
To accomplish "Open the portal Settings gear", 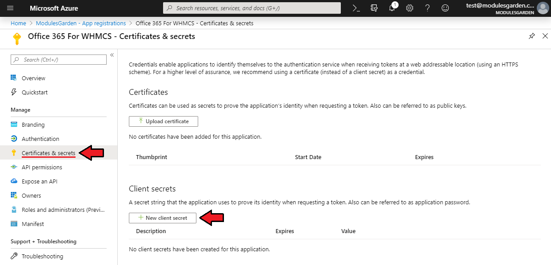I will [x=410, y=8].
